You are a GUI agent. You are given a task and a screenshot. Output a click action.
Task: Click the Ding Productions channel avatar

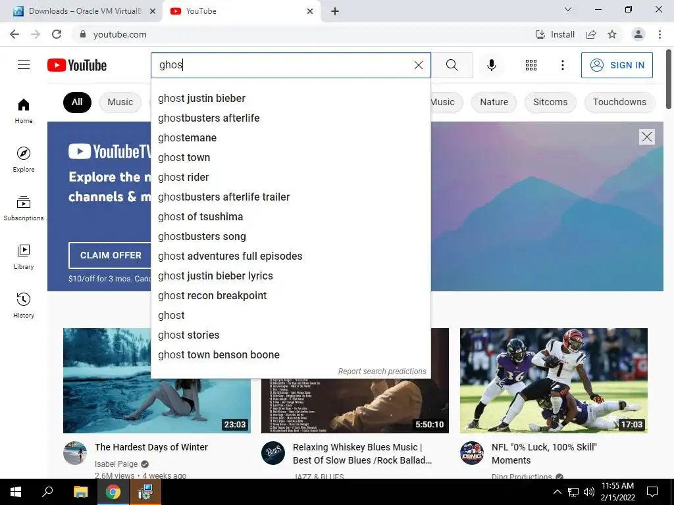coord(472,453)
